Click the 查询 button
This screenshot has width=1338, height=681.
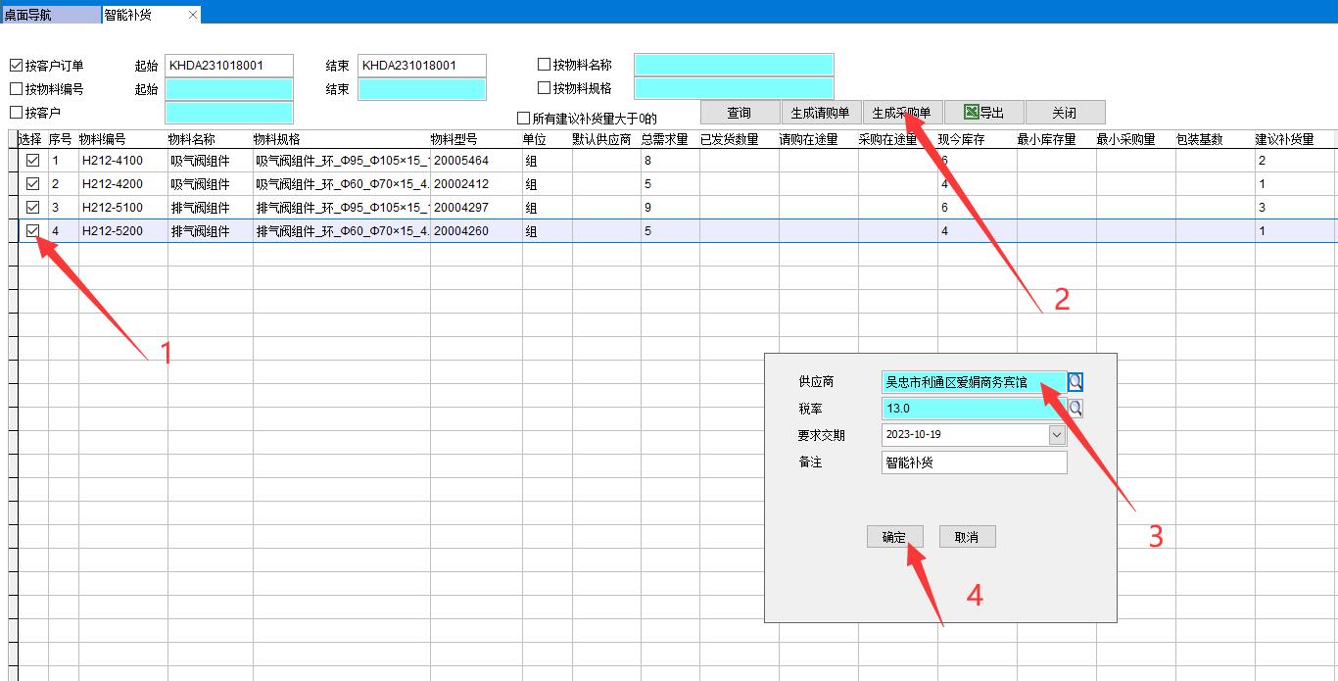740,113
